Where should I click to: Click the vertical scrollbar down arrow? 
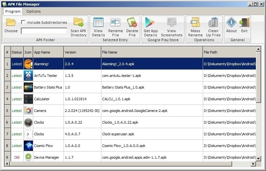click(259, 159)
